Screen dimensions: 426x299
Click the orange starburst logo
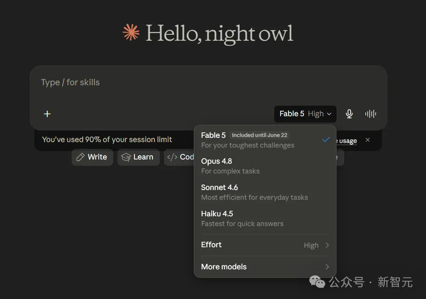click(x=131, y=32)
